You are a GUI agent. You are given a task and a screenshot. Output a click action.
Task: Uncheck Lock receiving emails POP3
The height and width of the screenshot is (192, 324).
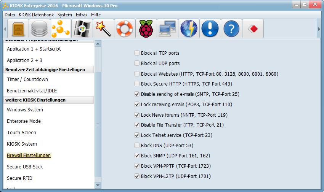137,104
